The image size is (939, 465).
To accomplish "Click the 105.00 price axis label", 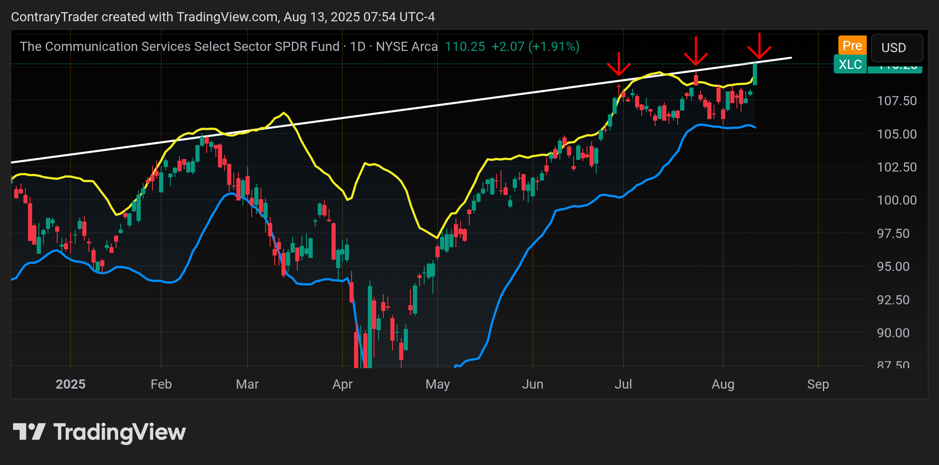I will point(897,134).
